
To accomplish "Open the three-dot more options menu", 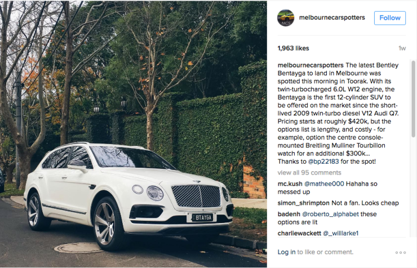I will click(x=401, y=252).
